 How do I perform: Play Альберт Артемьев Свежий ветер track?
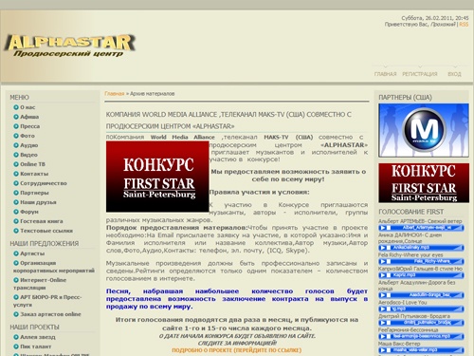click(383, 228)
